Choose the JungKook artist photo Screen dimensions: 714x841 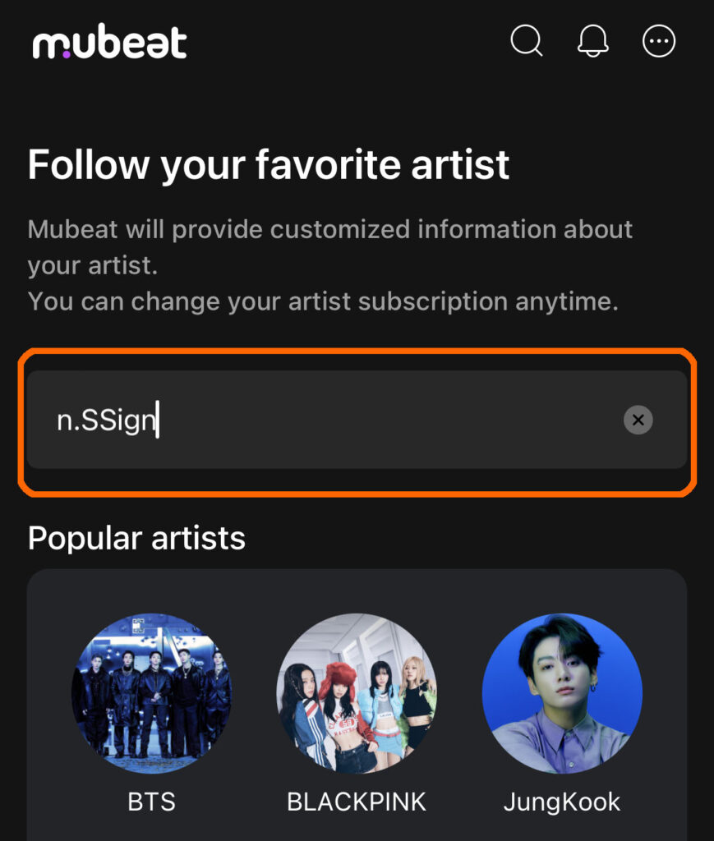pos(561,693)
